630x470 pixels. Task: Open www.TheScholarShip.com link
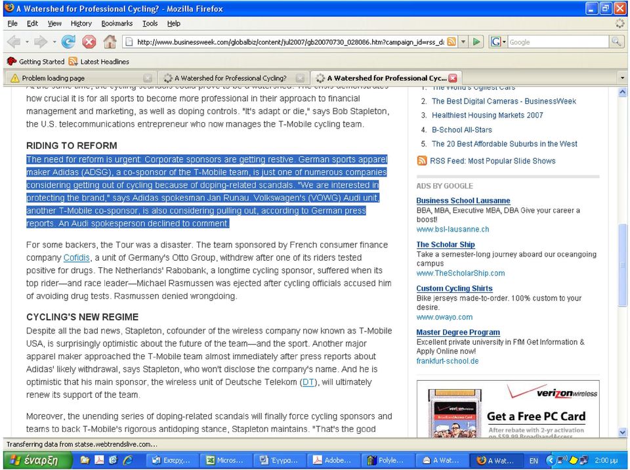(x=461, y=273)
